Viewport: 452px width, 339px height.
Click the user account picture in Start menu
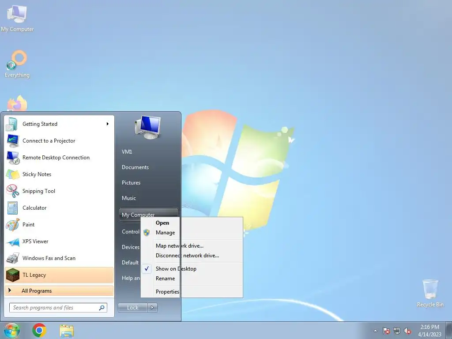147,127
